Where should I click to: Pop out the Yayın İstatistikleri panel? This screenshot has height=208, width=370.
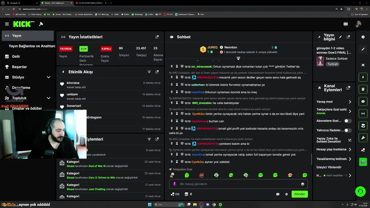click(x=157, y=37)
